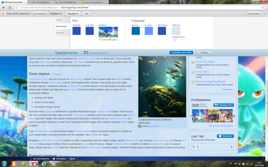The width and height of the screenshot is (268, 167).
Task: Move chat users list back with left arrow
Action: coord(193,147)
